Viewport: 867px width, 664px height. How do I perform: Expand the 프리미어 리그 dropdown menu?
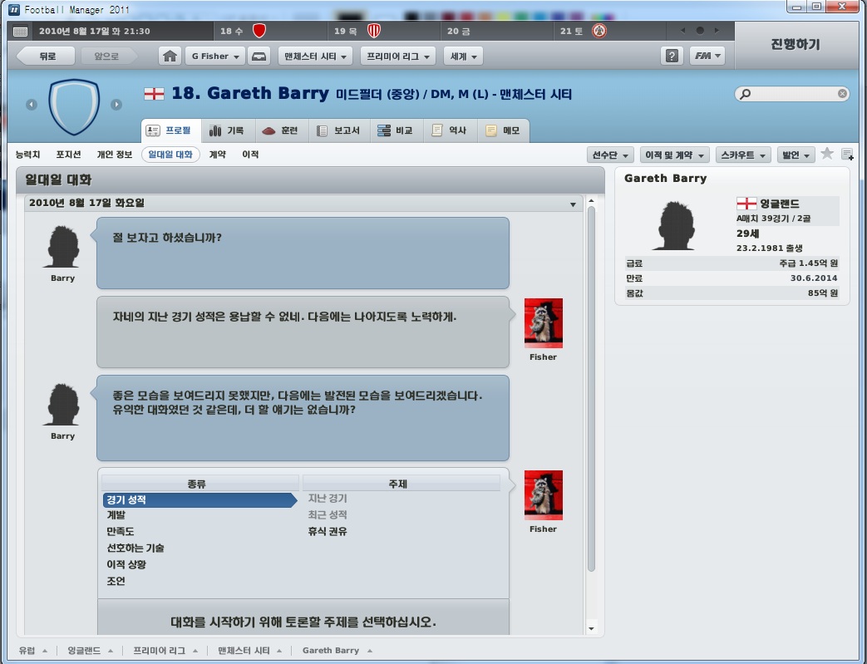point(398,57)
